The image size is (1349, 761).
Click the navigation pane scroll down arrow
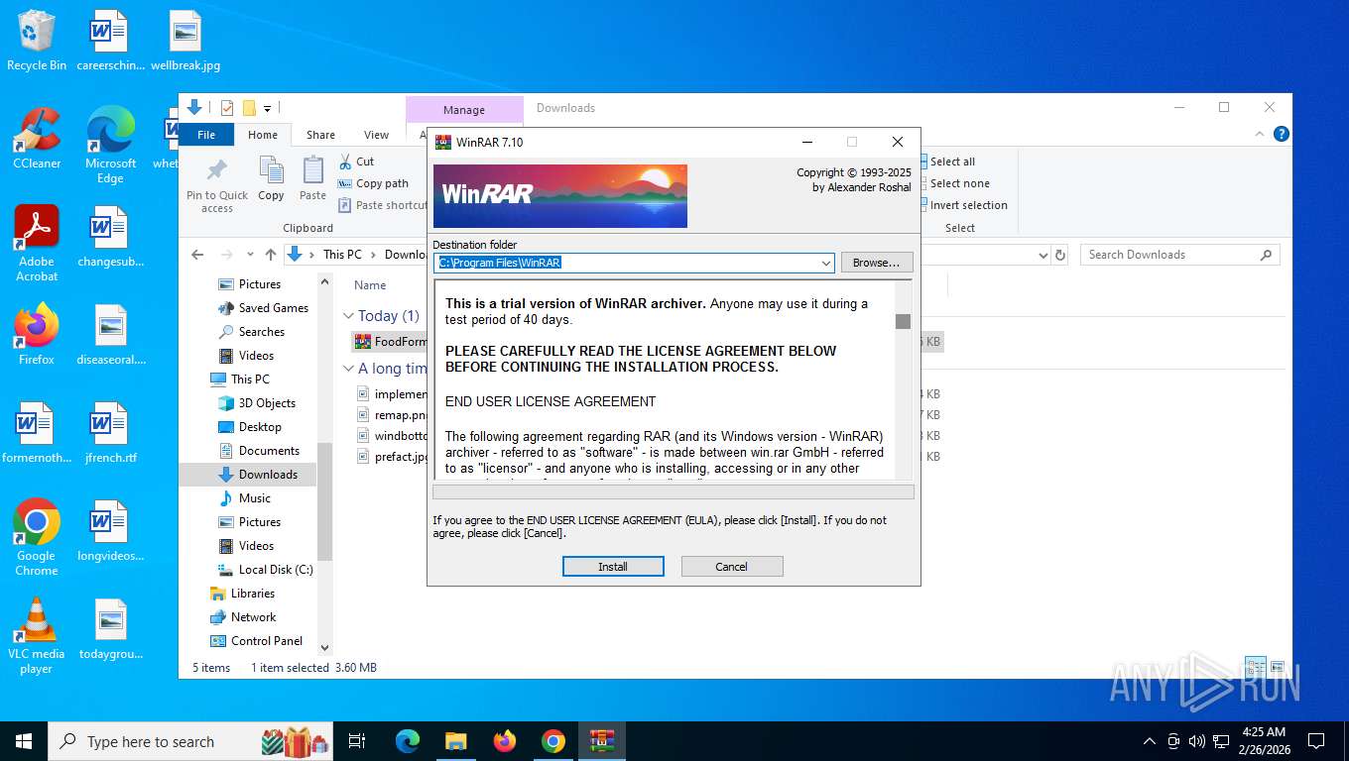(x=324, y=648)
